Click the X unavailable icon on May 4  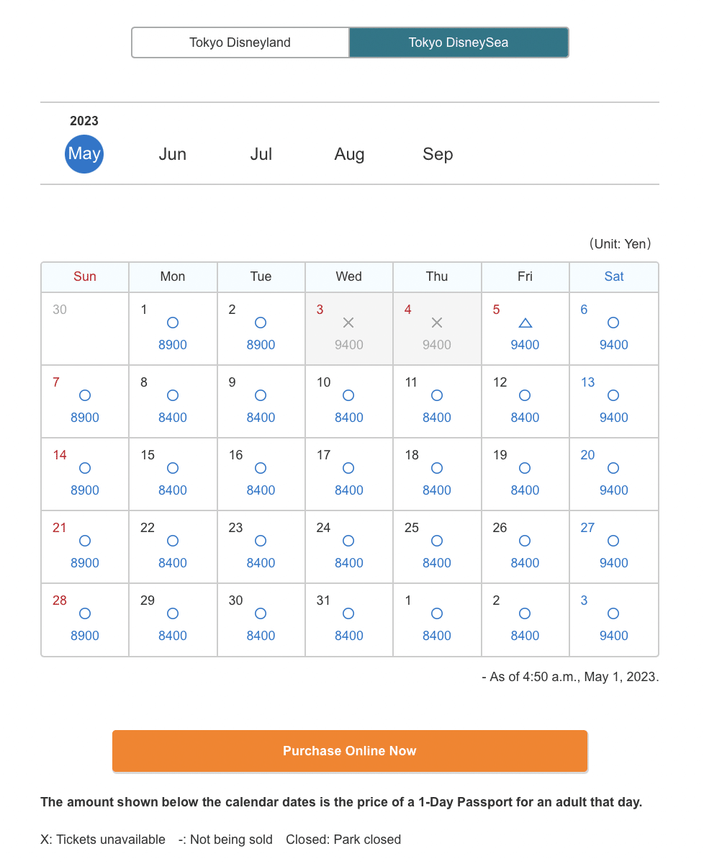click(x=437, y=323)
